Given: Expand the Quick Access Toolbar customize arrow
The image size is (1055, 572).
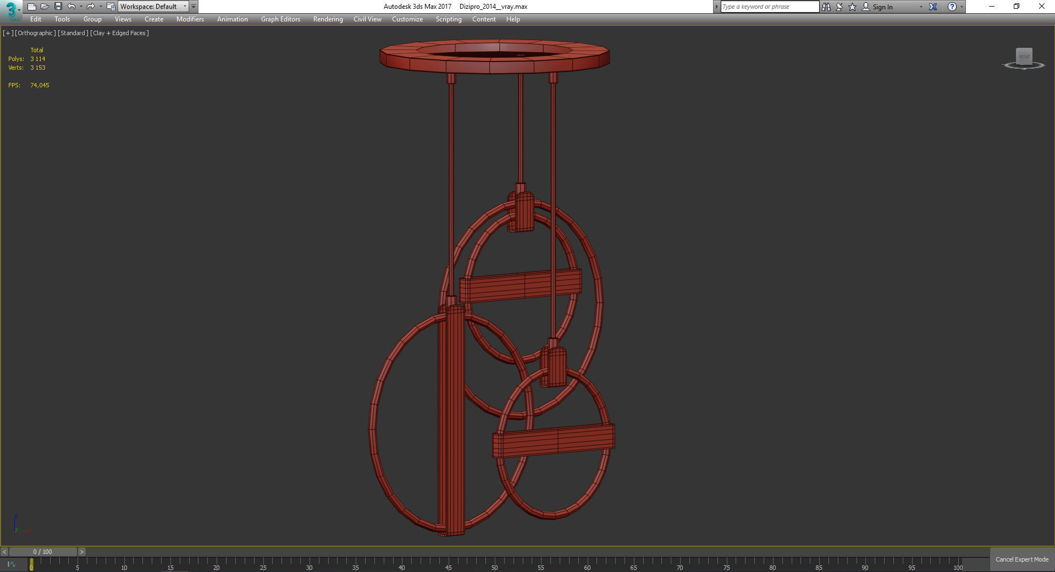Looking at the screenshot, I should (194, 7).
